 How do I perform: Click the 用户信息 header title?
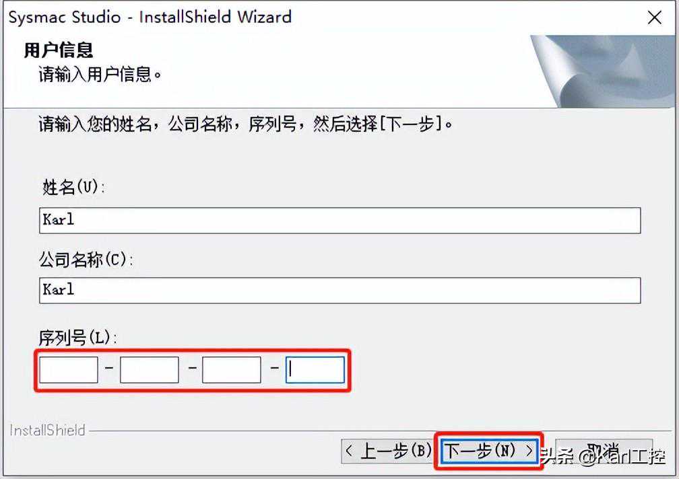[58, 50]
